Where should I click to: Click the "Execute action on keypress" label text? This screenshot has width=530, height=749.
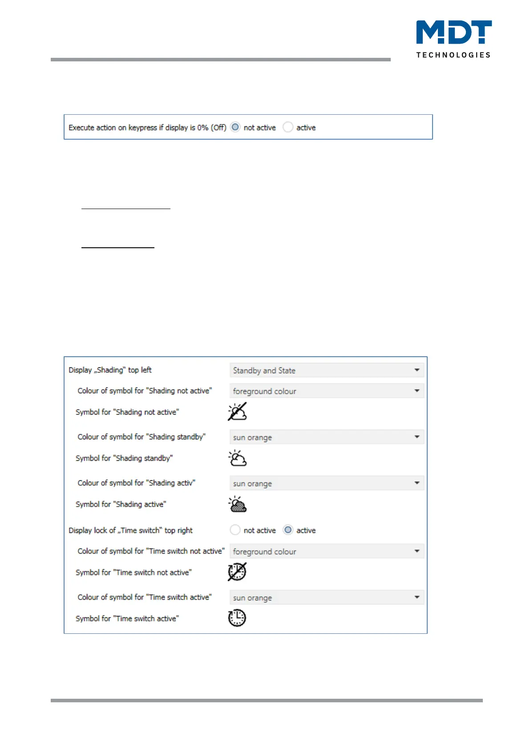(147, 128)
